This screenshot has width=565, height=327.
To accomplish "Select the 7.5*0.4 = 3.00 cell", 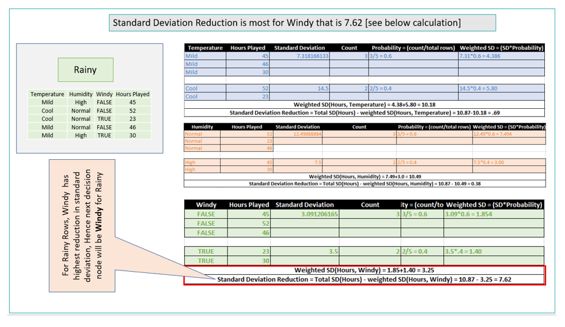I will (x=508, y=162).
